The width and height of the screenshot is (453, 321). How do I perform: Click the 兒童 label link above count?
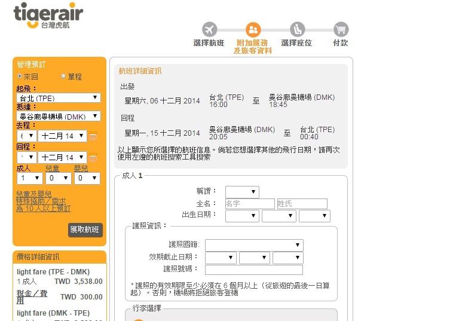52,169
